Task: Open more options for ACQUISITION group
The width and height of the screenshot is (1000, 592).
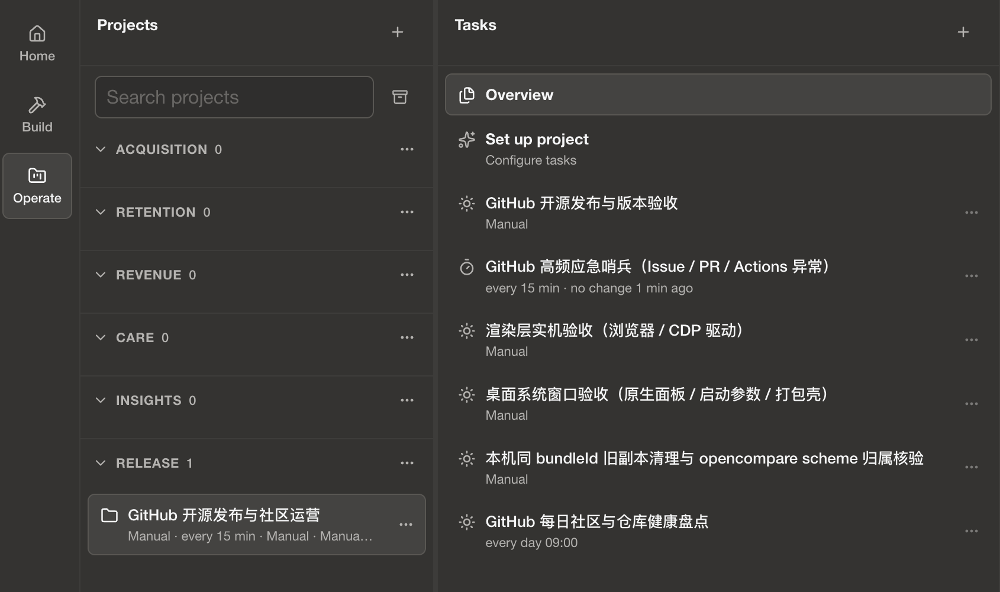Action: [x=407, y=149]
